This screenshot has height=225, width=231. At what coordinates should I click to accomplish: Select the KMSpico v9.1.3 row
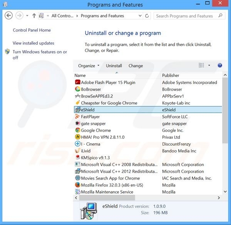point(148,158)
